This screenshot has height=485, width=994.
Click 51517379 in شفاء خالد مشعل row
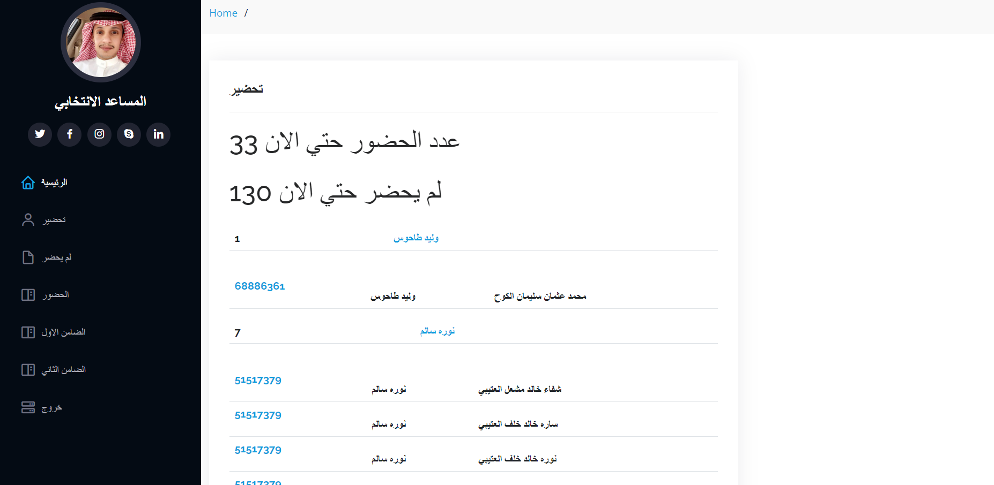coord(258,381)
